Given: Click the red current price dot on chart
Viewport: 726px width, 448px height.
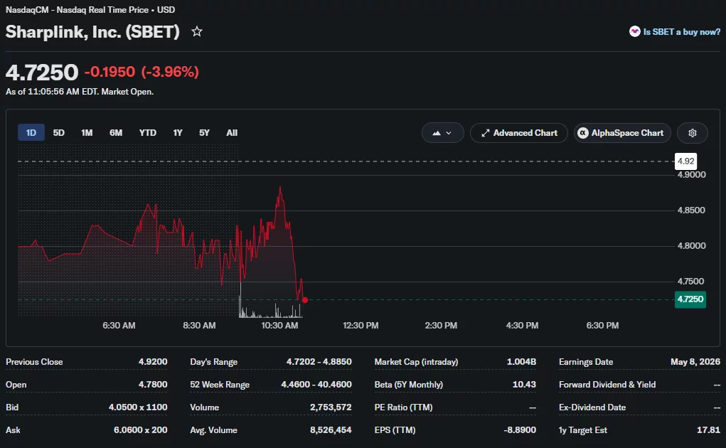Looking at the screenshot, I should pos(304,300).
